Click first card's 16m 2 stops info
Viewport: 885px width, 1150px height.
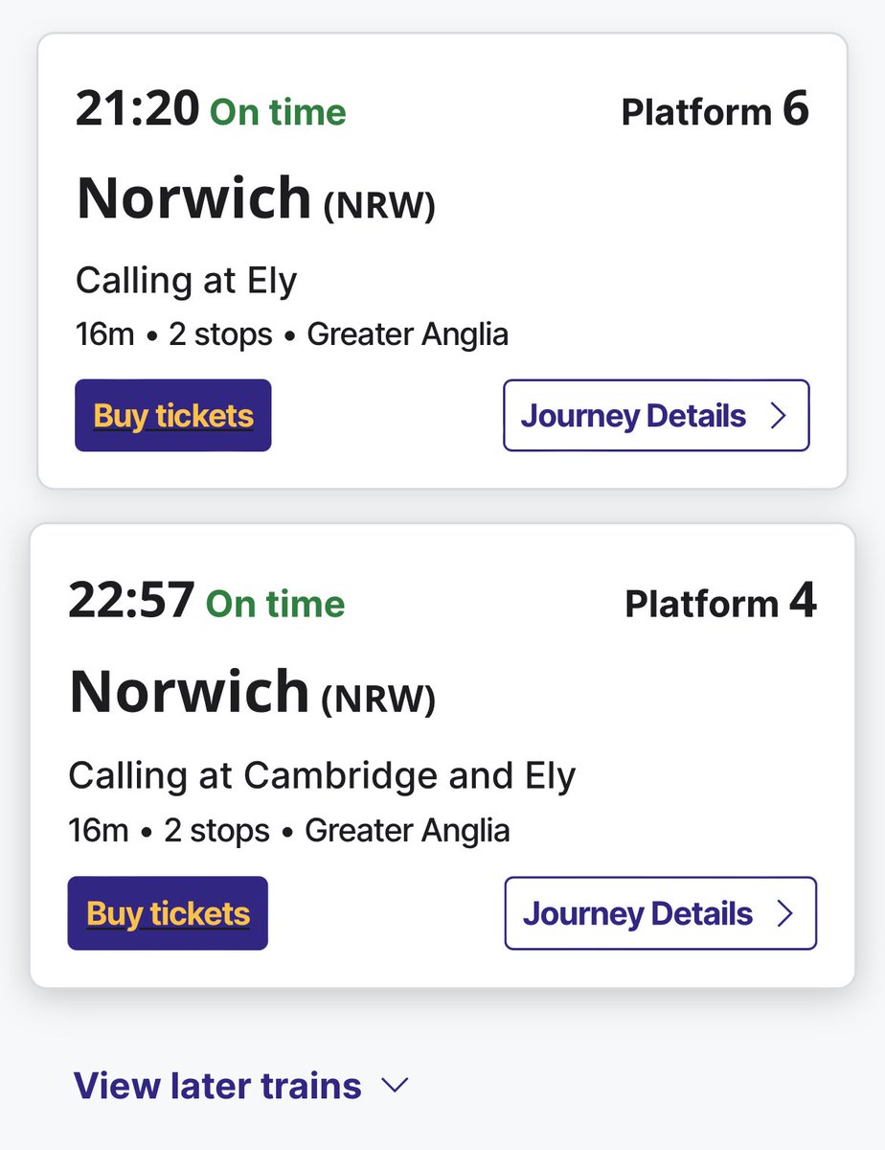coord(172,334)
